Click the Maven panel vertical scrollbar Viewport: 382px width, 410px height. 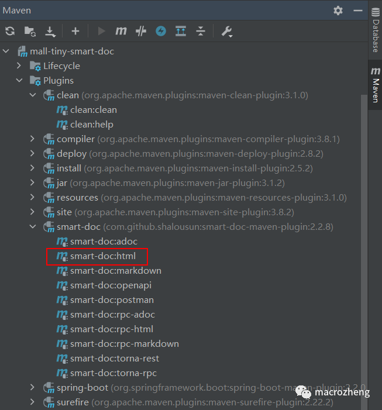click(x=364, y=251)
